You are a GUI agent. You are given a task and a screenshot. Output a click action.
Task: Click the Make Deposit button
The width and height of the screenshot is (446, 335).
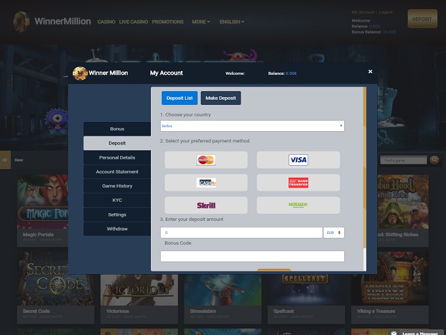220,98
